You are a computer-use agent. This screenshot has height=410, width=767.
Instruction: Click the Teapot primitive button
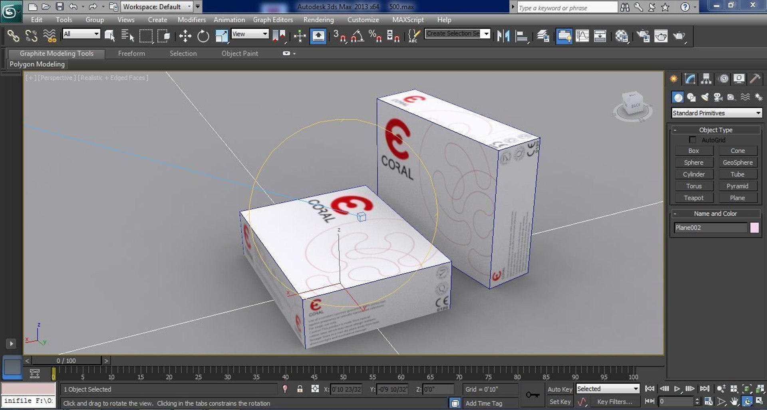click(693, 198)
